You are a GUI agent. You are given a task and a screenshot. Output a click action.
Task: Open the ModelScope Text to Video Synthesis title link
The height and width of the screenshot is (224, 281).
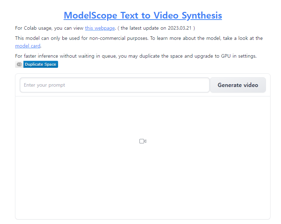pos(143,15)
